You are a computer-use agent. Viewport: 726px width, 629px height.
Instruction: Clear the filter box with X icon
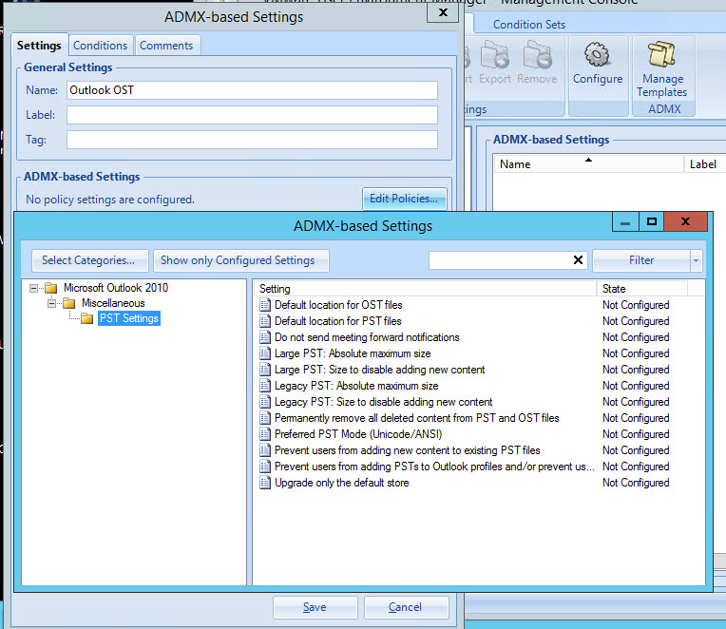point(578,260)
